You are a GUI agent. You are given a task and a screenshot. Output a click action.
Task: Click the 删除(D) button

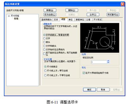[x=72, y=10]
